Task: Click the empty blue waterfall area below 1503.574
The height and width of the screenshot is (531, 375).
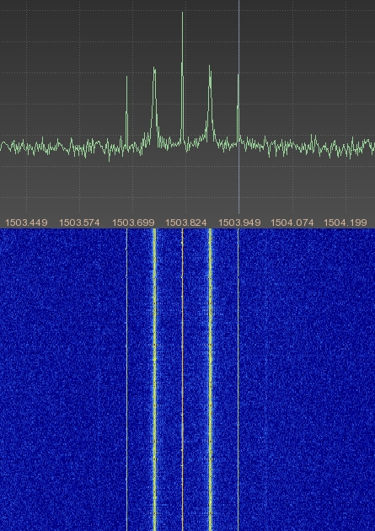Action: pyautogui.click(x=79, y=379)
